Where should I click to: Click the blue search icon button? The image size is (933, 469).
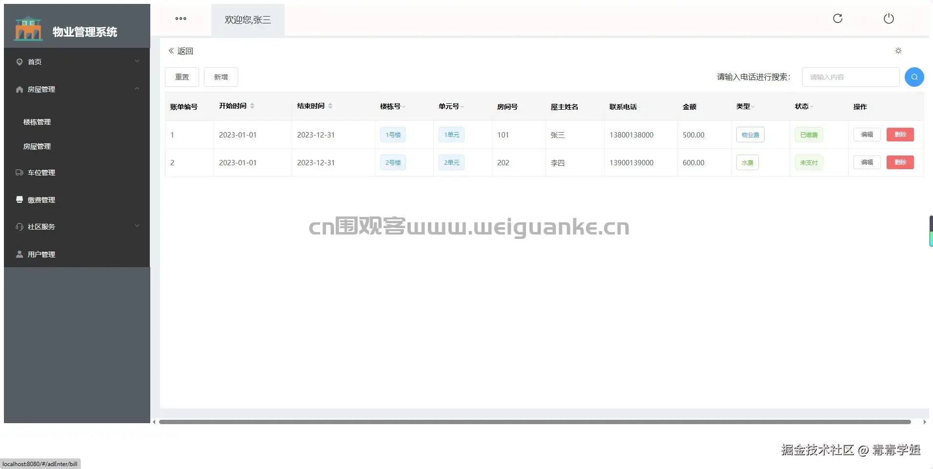click(x=914, y=77)
